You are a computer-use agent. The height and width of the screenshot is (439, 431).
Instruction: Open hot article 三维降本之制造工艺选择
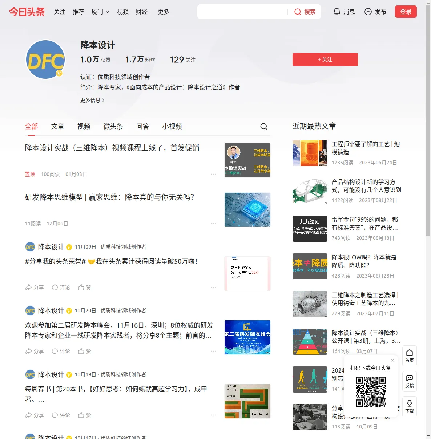(365, 299)
